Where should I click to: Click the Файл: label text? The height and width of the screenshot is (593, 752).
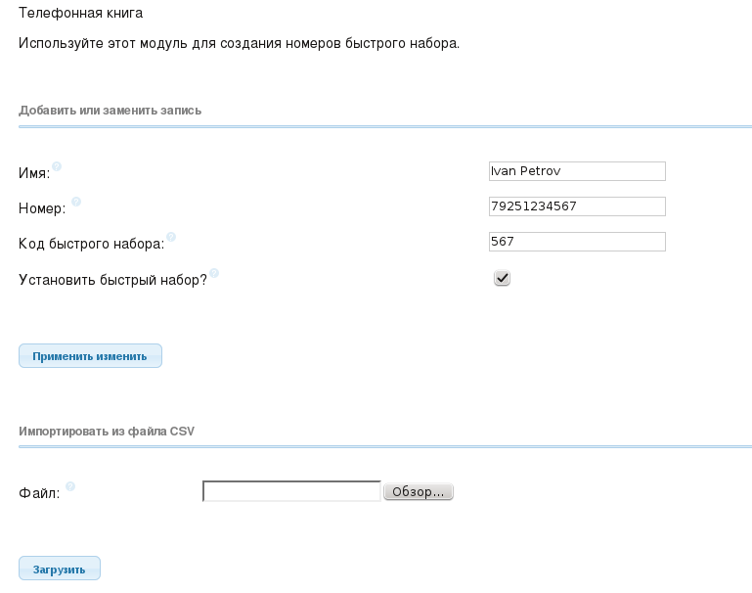[x=39, y=493]
